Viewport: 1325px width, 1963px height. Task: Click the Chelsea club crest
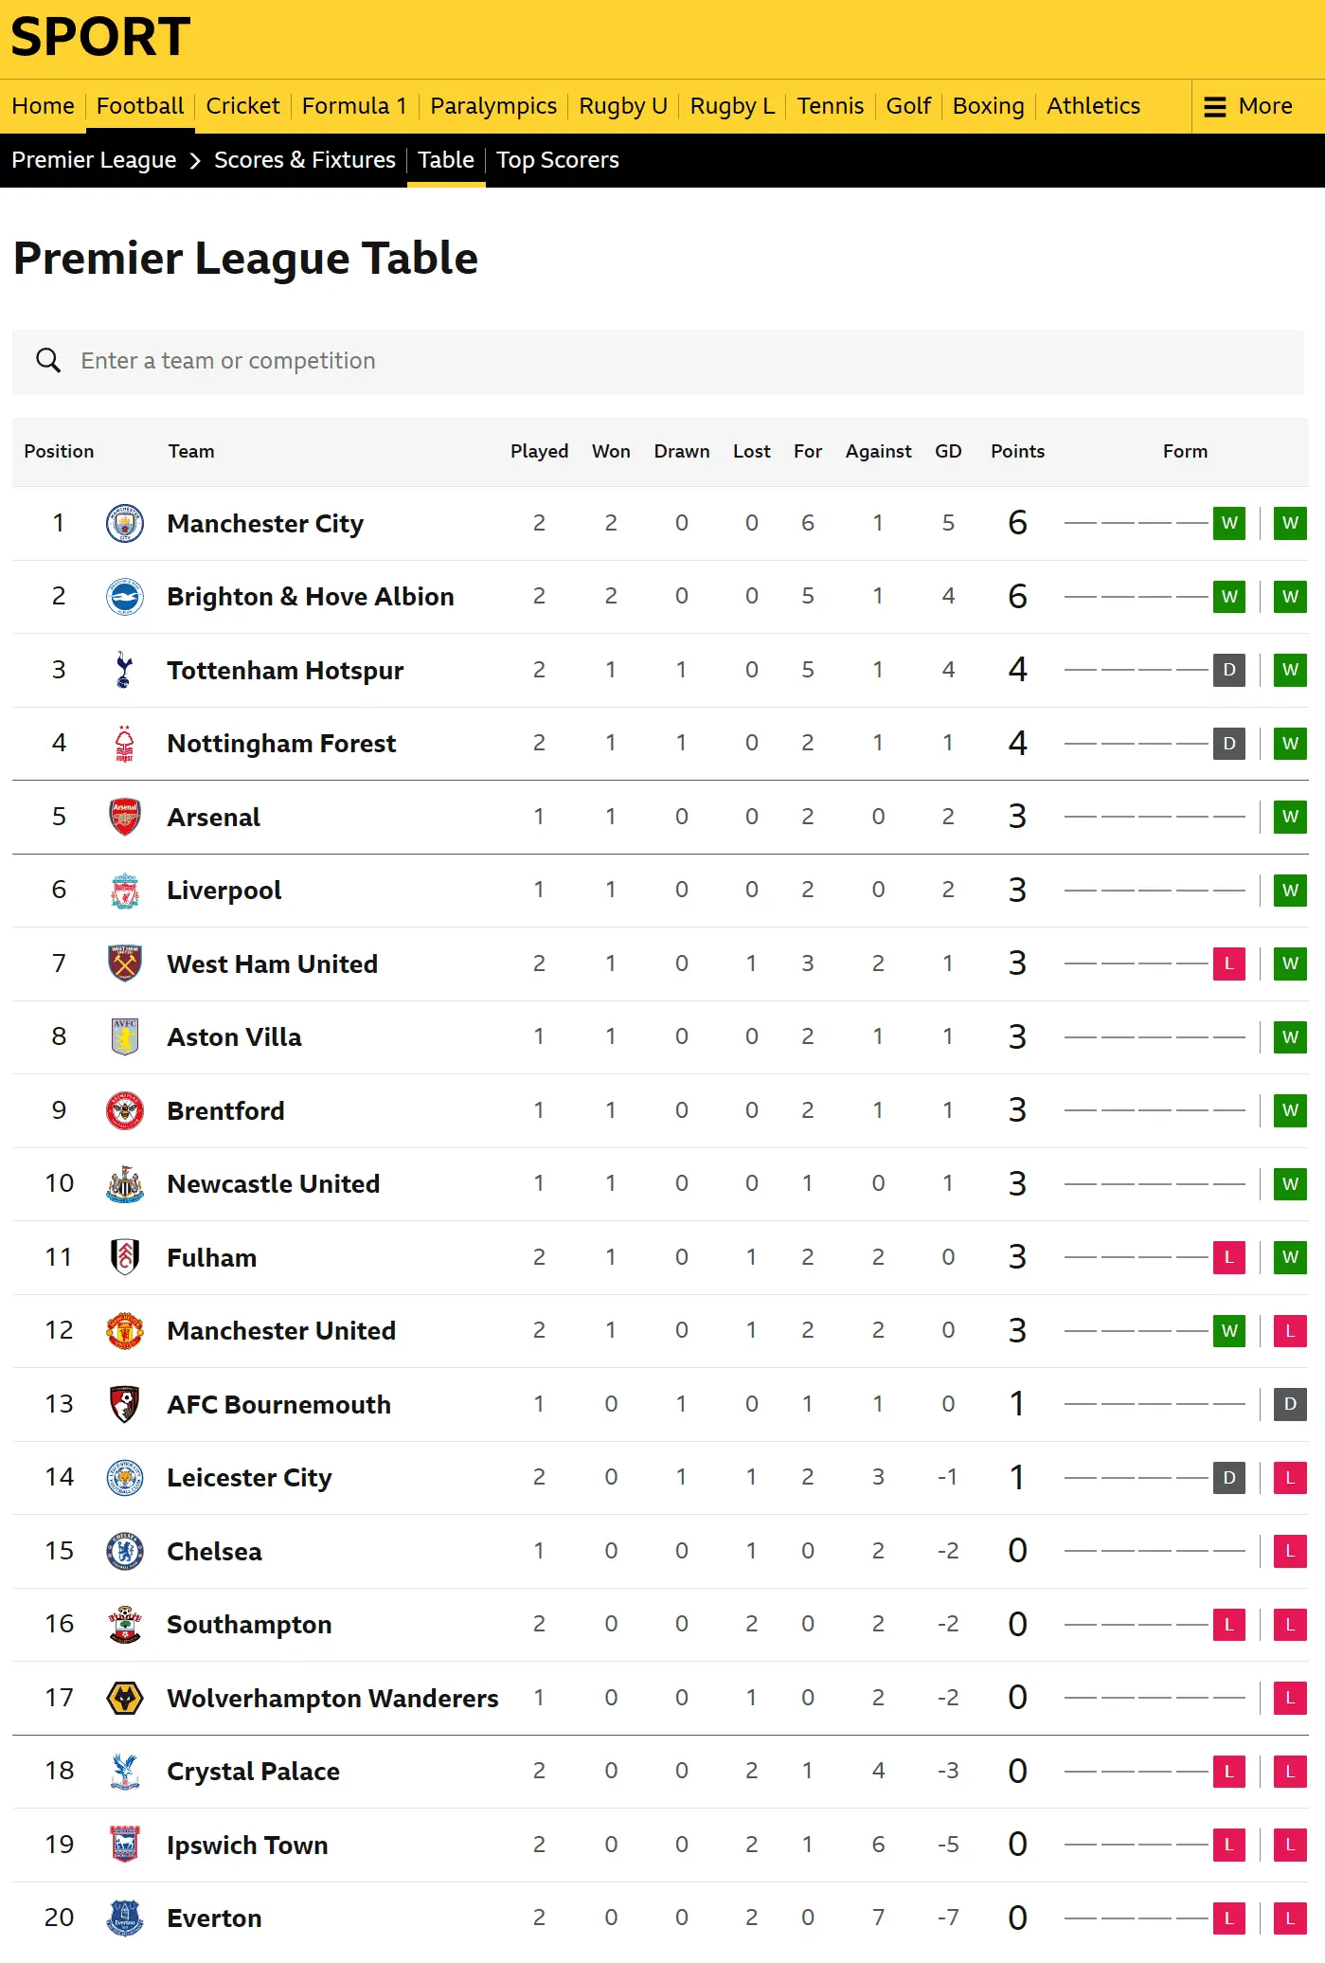click(x=125, y=1551)
